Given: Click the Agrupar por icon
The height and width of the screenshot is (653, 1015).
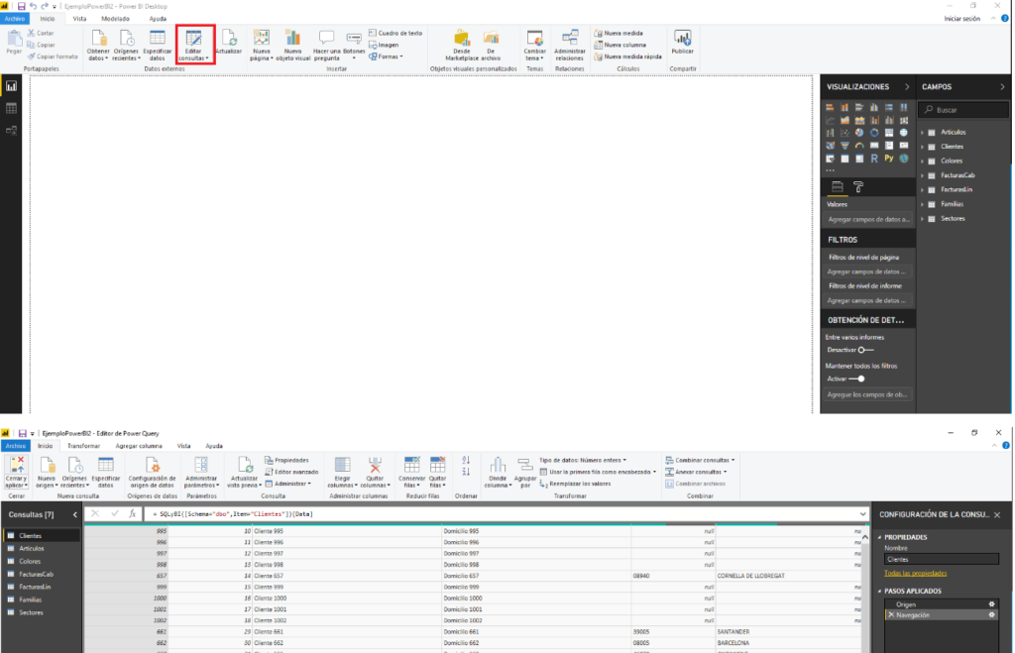Looking at the screenshot, I should pyautogui.click(x=526, y=469).
